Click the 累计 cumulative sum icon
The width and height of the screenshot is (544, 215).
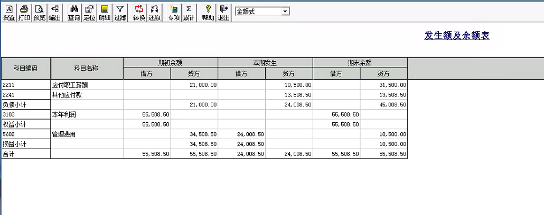[x=189, y=13]
